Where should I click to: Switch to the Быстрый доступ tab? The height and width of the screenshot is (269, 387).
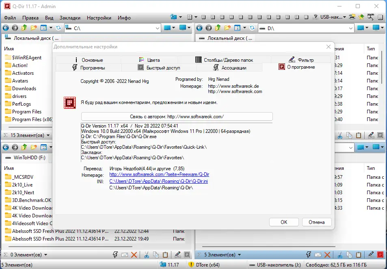tap(159, 68)
